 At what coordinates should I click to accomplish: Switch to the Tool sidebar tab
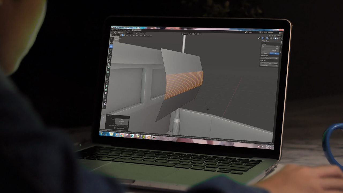pyautogui.click(x=281, y=47)
